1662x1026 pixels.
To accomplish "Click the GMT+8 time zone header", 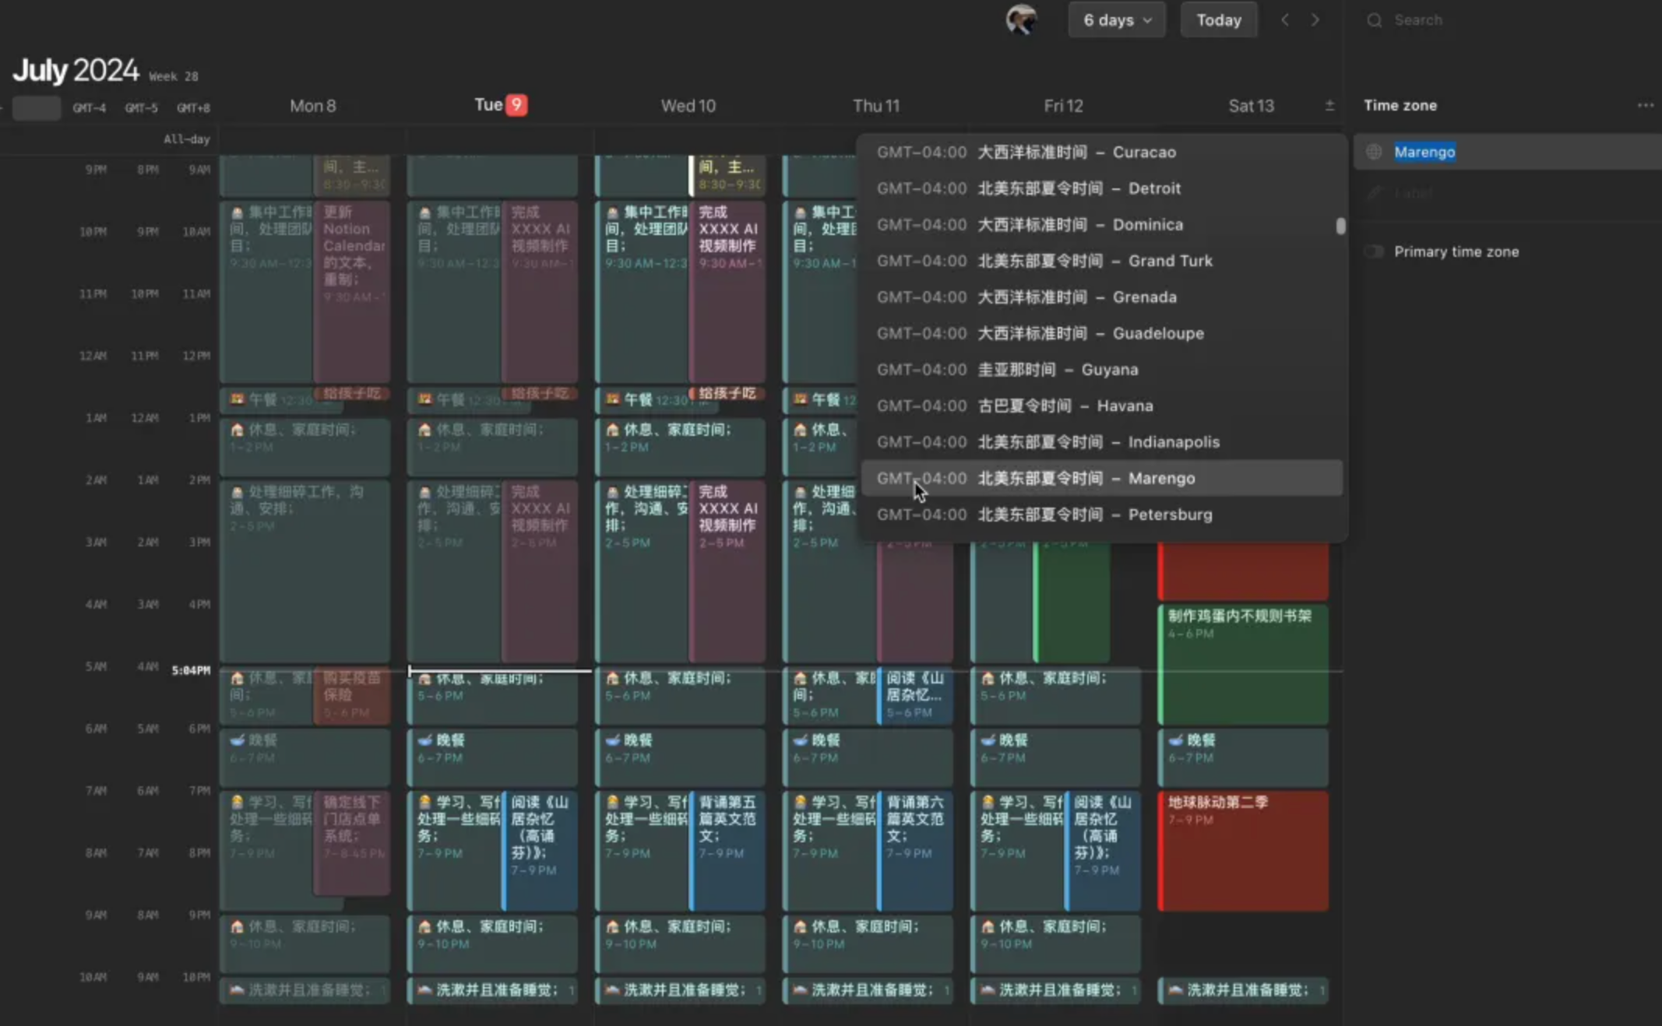I will (193, 108).
